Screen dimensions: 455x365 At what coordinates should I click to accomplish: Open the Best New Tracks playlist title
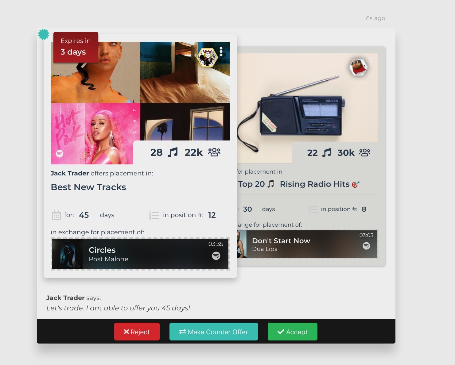(88, 187)
